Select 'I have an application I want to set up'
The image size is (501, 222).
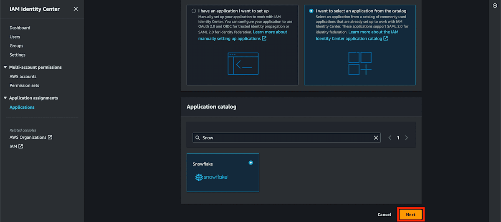194,11
